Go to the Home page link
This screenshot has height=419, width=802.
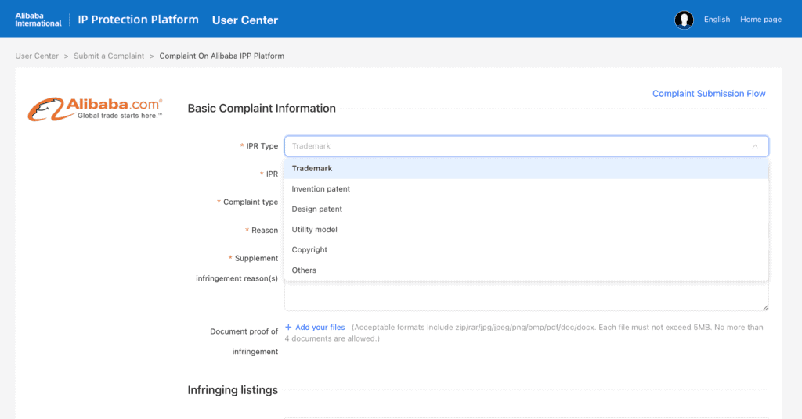760,20
